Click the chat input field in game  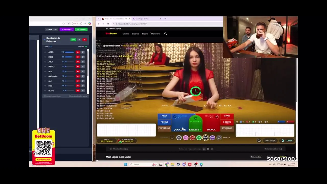pyautogui.click(x=115, y=50)
